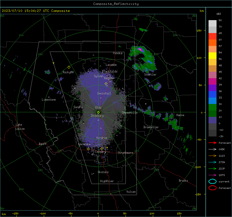Select the bright yellow 54-51 dBZ swatch
This screenshot has height=217, width=232.
point(212,56)
